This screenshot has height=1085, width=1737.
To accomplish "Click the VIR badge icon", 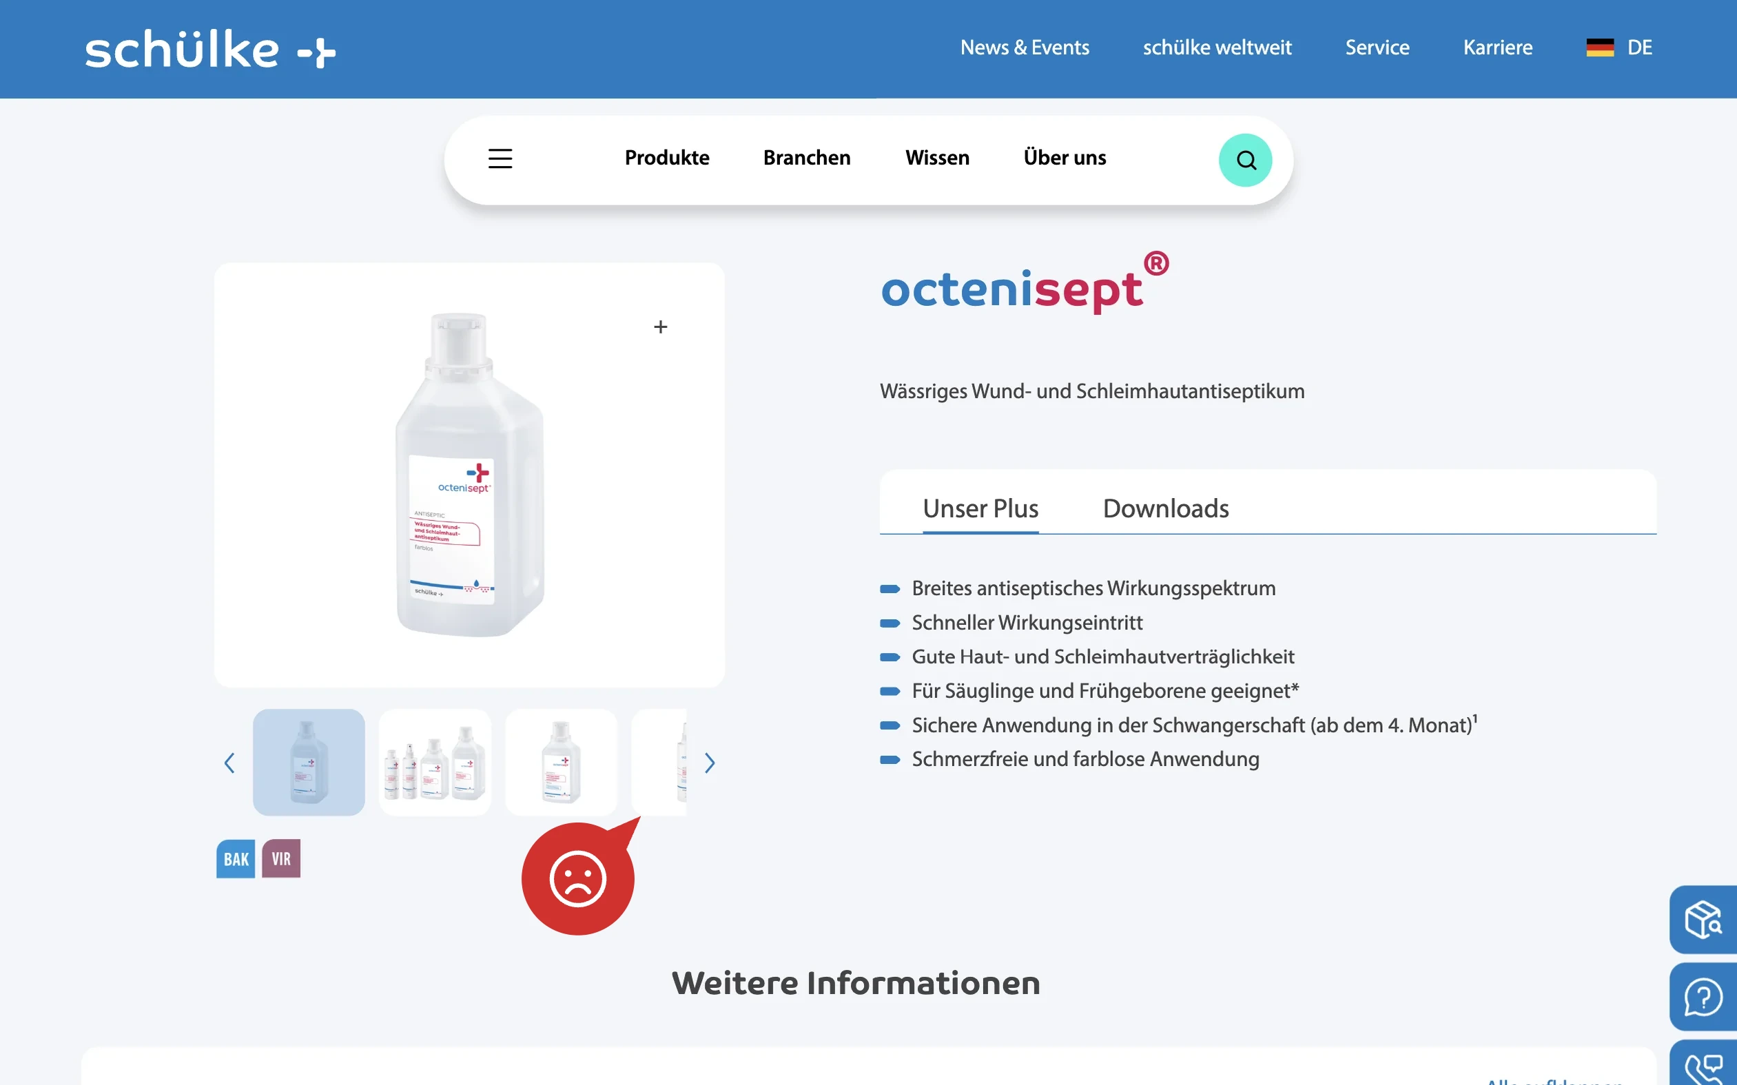I will point(281,858).
